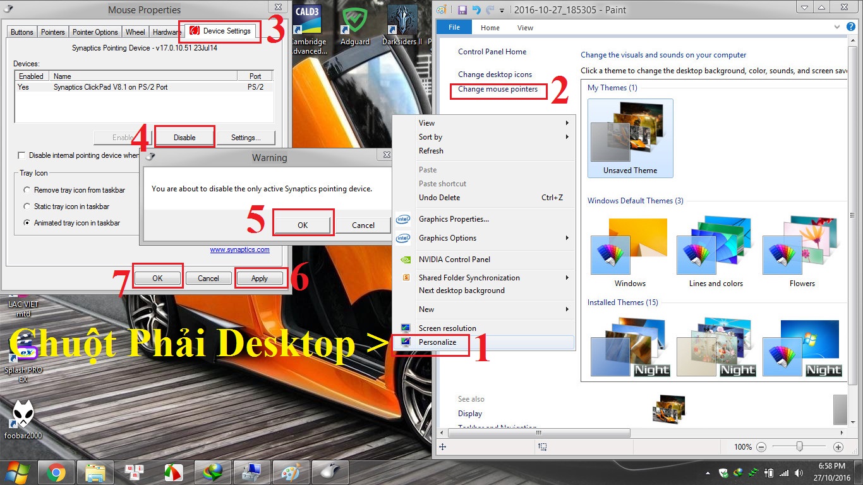This screenshot has width=863, height=485.
Task: Click Paint zoom in plus icon
Action: coord(838,446)
